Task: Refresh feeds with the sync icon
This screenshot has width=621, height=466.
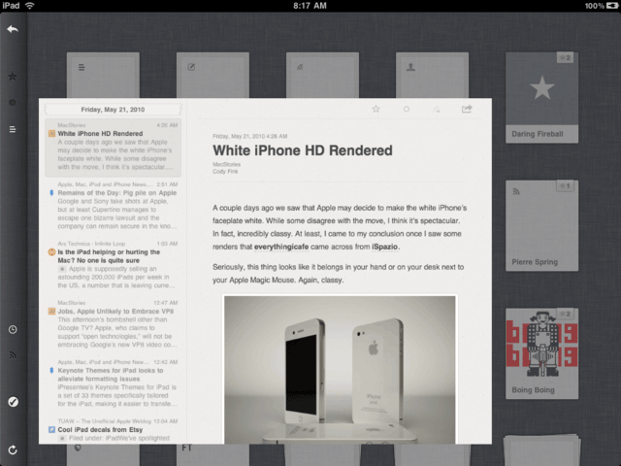Action: 13,449
